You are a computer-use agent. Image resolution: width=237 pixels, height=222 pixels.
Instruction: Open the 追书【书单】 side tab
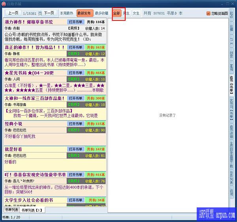pos(231,84)
